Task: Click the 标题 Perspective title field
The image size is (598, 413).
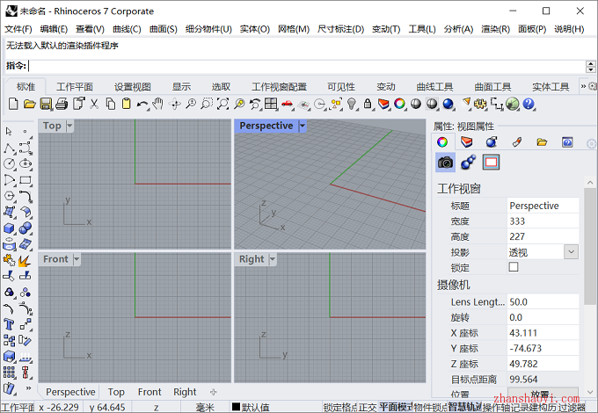Action: click(x=543, y=206)
